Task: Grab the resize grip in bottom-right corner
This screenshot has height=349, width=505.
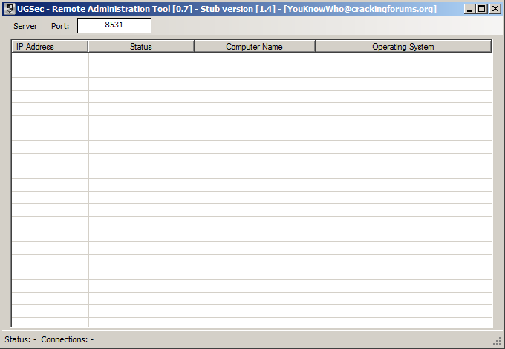Action: click(498, 342)
